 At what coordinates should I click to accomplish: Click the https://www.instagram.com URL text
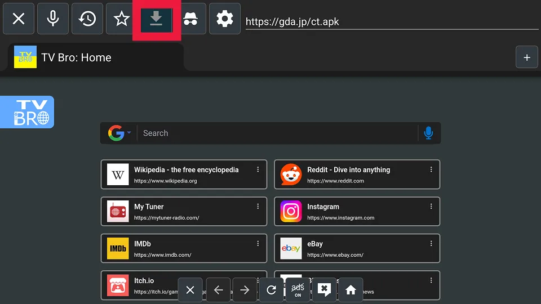tap(340, 218)
